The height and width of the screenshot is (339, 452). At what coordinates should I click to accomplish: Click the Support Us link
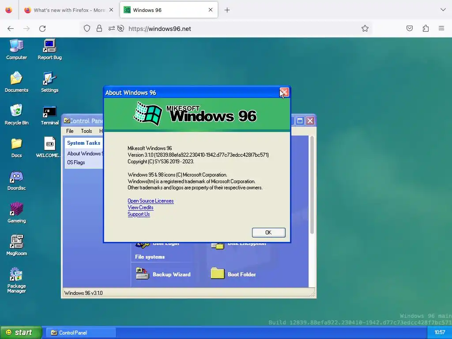pos(139,214)
